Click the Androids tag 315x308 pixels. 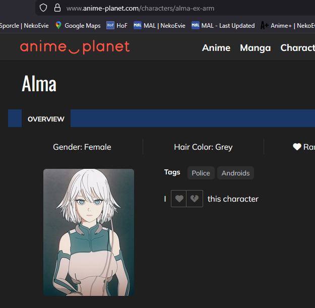[x=235, y=173]
